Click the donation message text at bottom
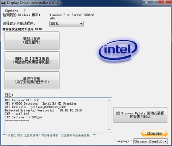The width and height of the screenshot is (172, 146). coord(50,135)
